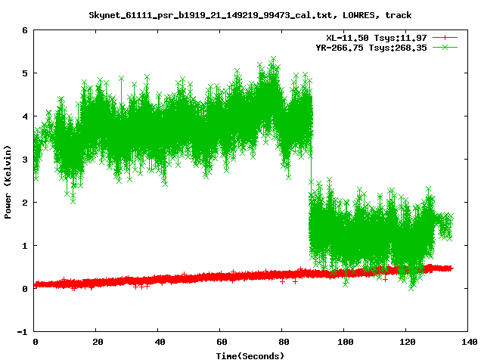The image size is (484, 363).
Task: Click the 60 tick label on time axis
Action: (x=220, y=342)
